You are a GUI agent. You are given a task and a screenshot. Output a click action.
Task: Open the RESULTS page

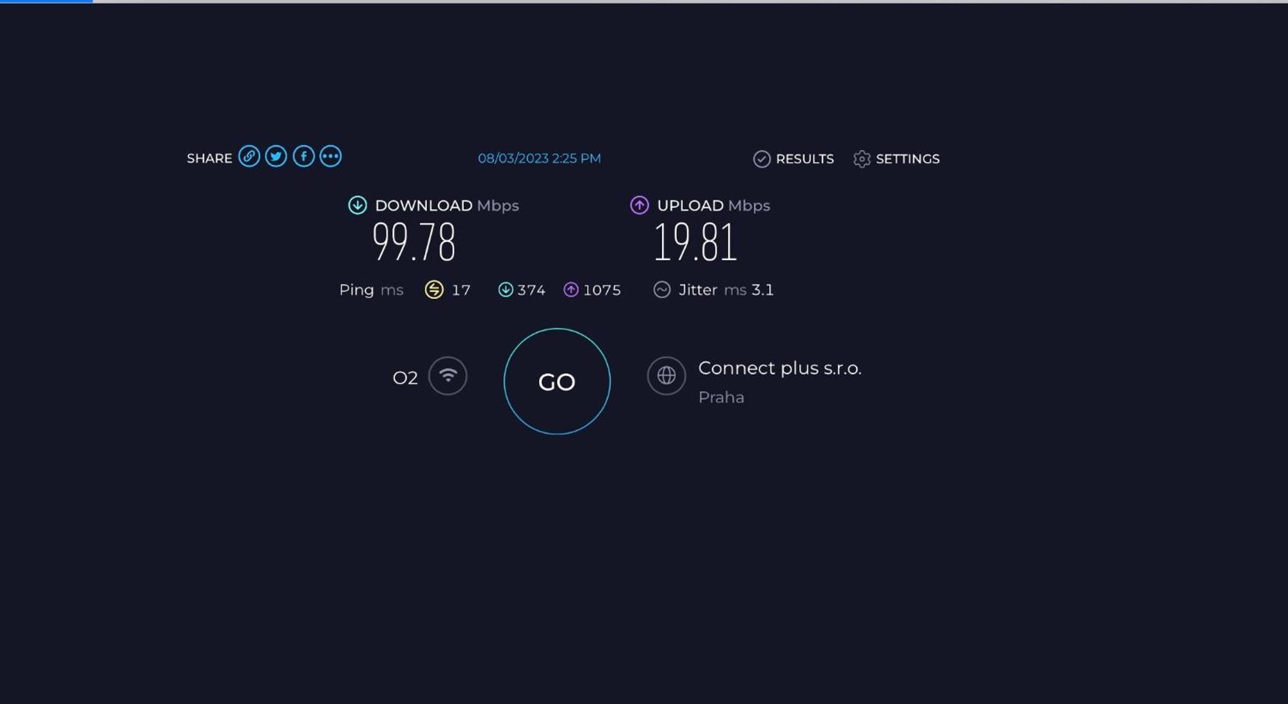804,159
